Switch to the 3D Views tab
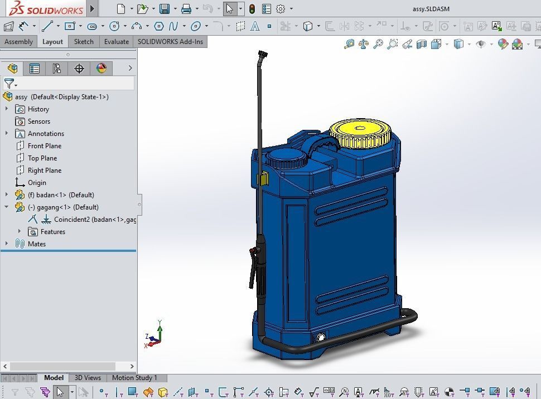The width and height of the screenshot is (541, 399). 88,378
